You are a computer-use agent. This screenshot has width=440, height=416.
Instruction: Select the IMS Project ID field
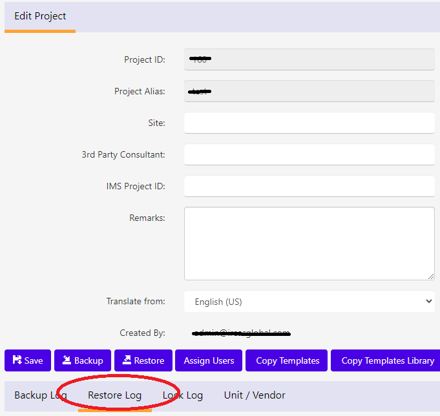(309, 186)
